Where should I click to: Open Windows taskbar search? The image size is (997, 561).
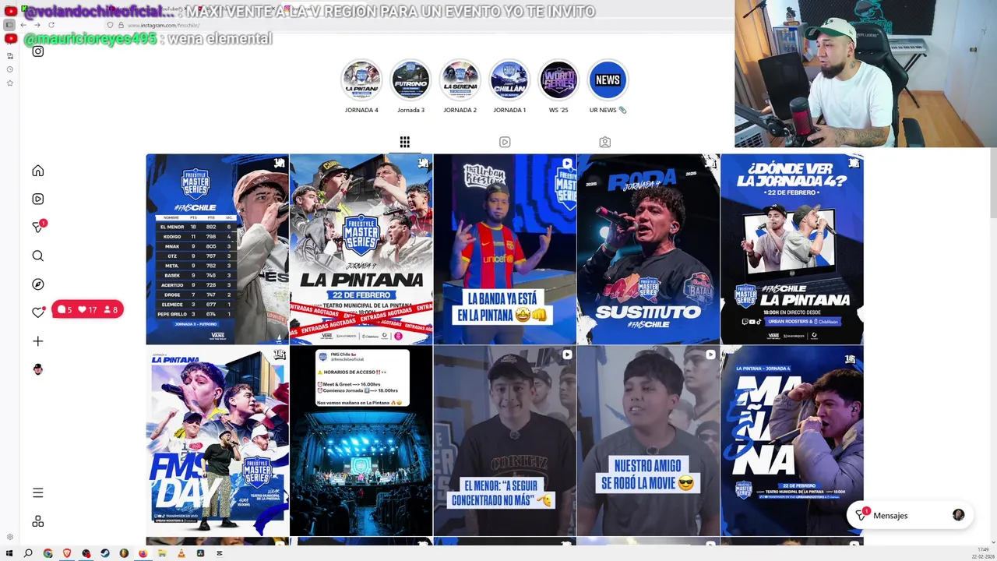28,553
